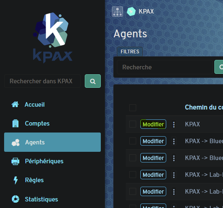Screen dimensions: 223x208
Task: Click the highlighted Modifier button for KPAX
Action: [x=153, y=124]
